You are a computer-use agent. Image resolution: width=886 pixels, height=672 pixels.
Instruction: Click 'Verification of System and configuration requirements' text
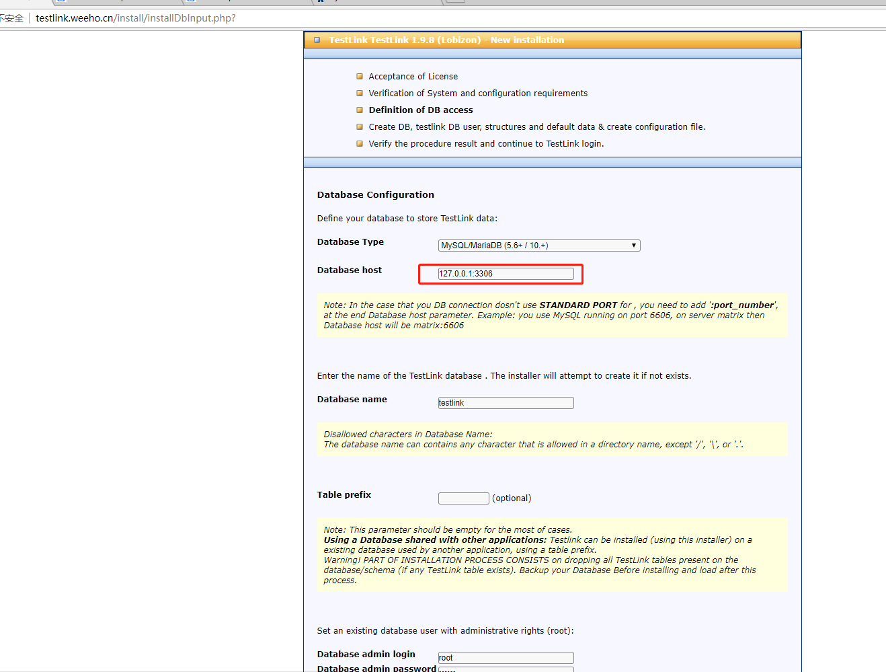pyautogui.click(x=478, y=94)
